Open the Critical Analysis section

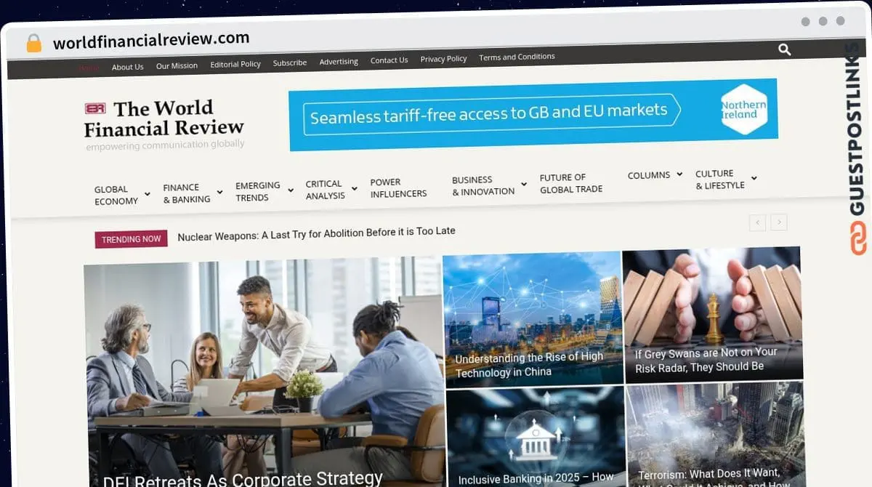point(325,190)
